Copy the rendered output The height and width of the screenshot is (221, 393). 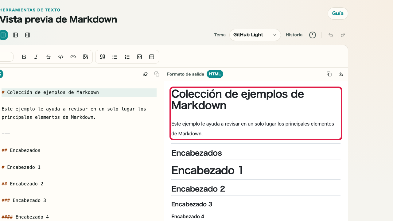tap(329, 74)
